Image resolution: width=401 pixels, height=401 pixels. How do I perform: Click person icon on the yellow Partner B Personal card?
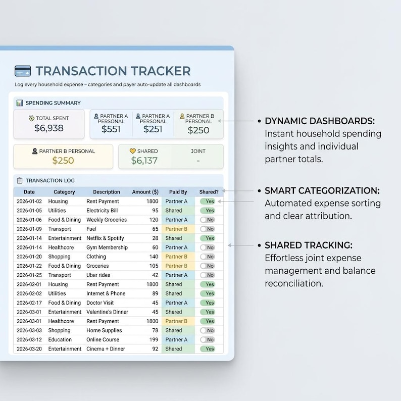point(35,151)
